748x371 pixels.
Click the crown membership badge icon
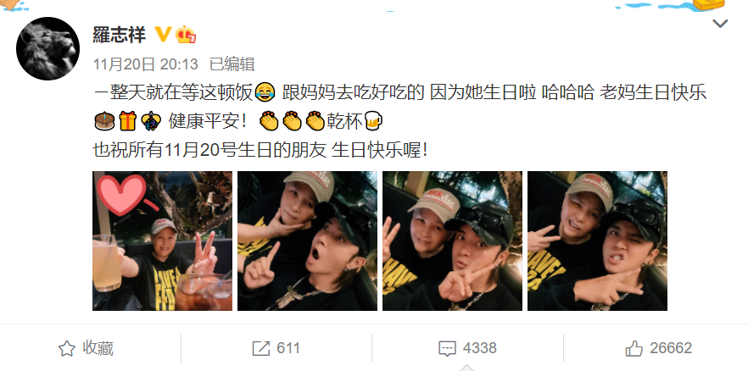186,34
